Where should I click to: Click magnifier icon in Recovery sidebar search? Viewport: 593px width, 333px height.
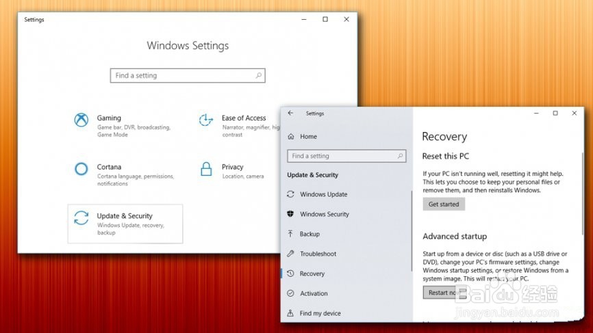[x=400, y=155]
